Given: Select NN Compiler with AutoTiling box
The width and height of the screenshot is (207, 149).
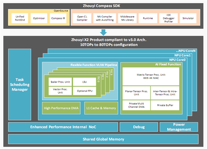Looking at the screenshot, I should coord(105,18).
